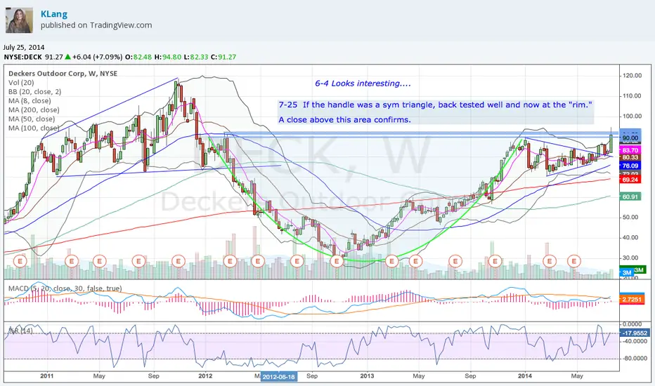Image resolution: width=655 pixels, height=386 pixels.
Task: Click the 2011 label on time axis
Action: coord(47,376)
